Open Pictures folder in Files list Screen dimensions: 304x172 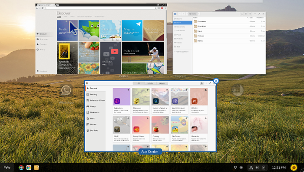tap(229, 36)
